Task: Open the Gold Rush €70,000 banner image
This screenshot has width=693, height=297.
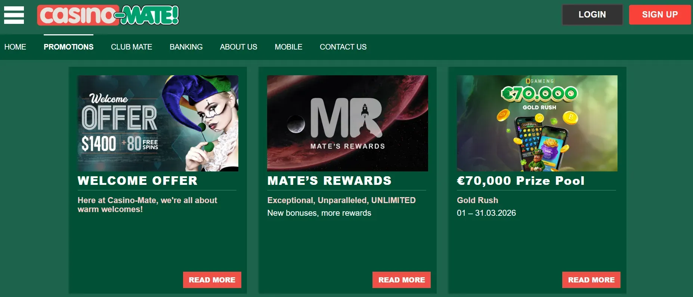Action: [537, 123]
